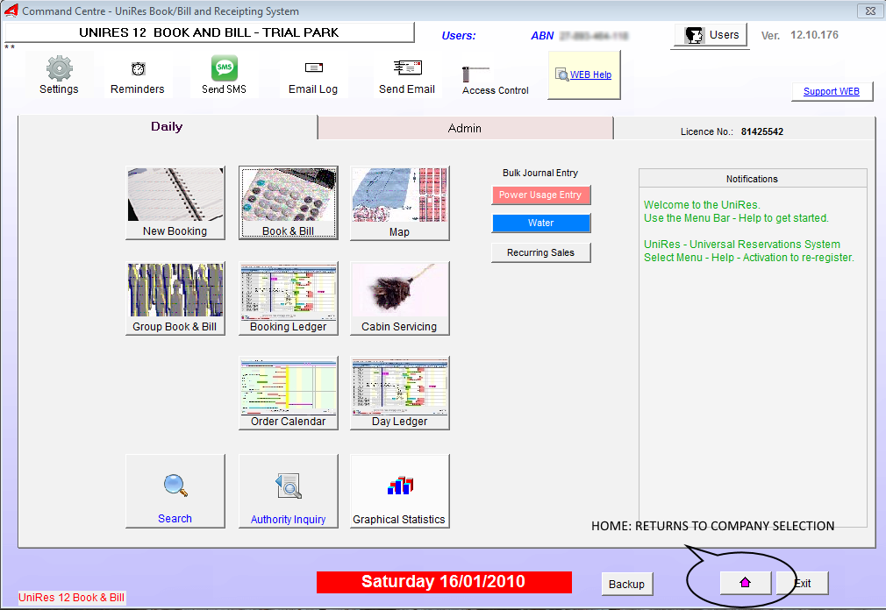
Task: Open the Support WEB link
Action: coord(832,91)
